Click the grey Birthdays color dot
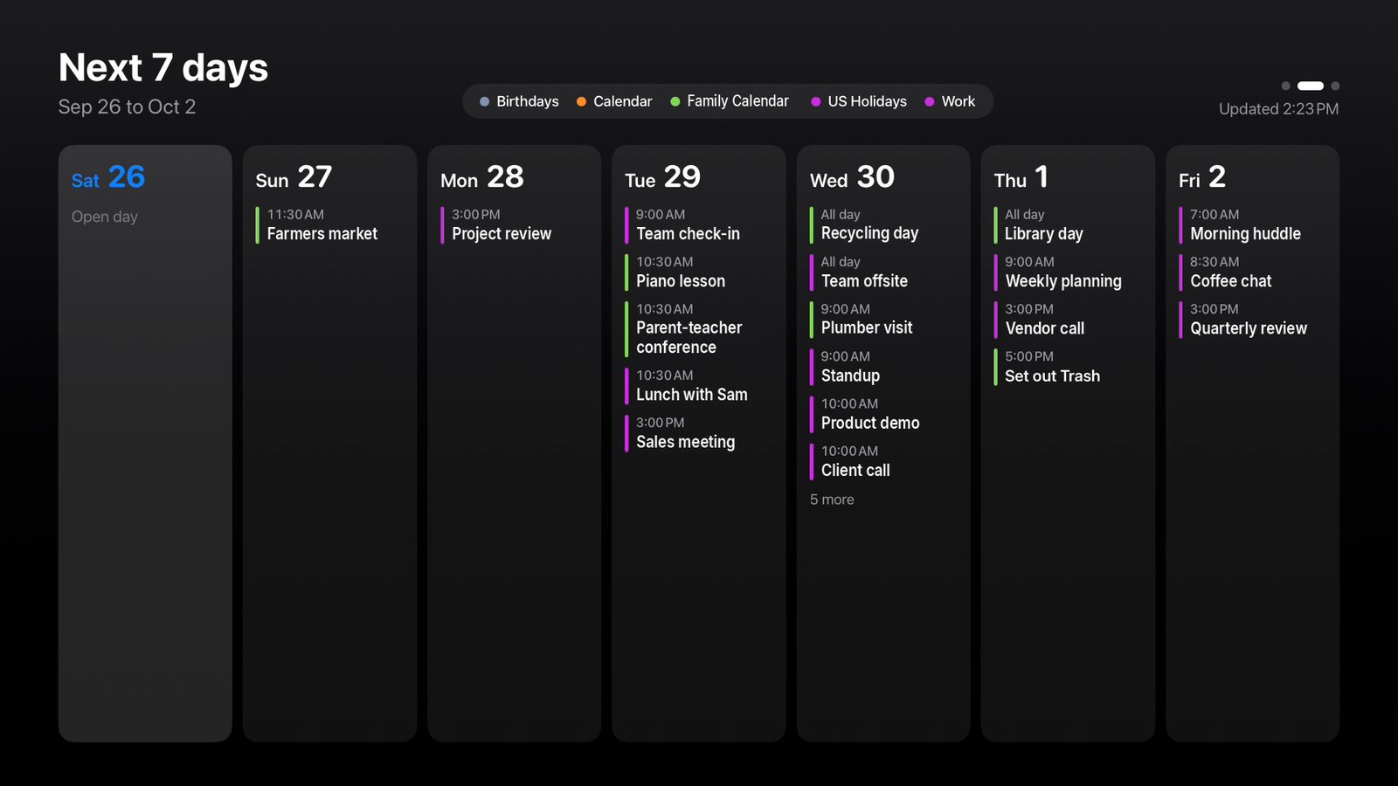The width and height of the screenshot is (1398, 786). (484, 101)
